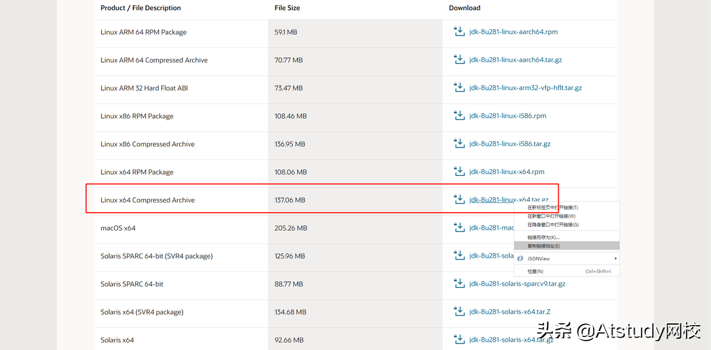The width and height of the screenshot is (711, 350).
Task: Click the jdk-8u281-linux-x64.rpm download link
Action: tap(507, 172)
